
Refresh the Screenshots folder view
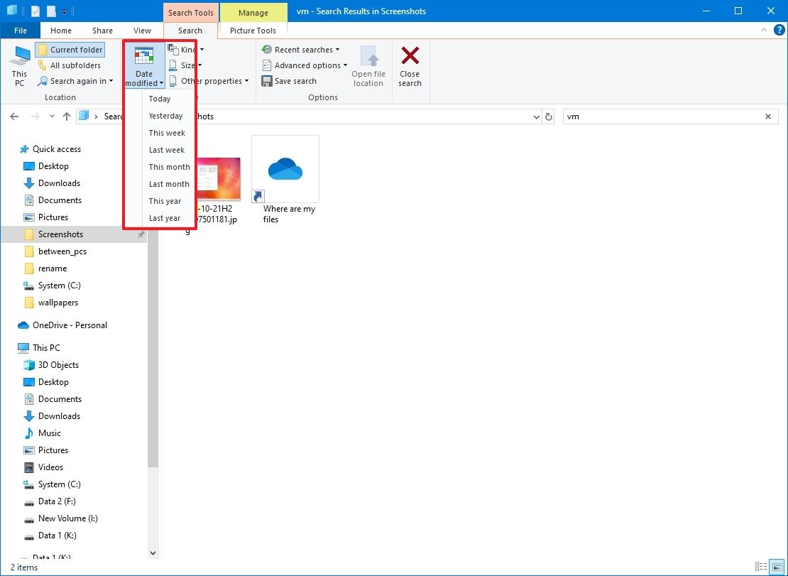click(x=548, y=116)
